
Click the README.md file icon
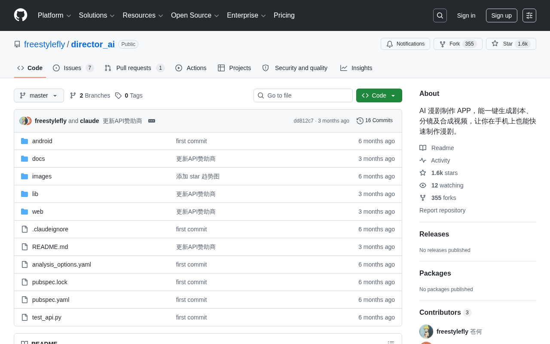pos(24,247)
